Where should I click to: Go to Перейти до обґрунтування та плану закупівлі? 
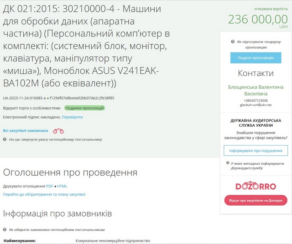44,194
